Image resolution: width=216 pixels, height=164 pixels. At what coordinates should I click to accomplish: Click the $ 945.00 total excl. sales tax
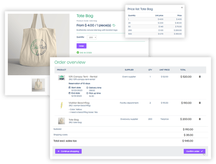pos(188,141)
